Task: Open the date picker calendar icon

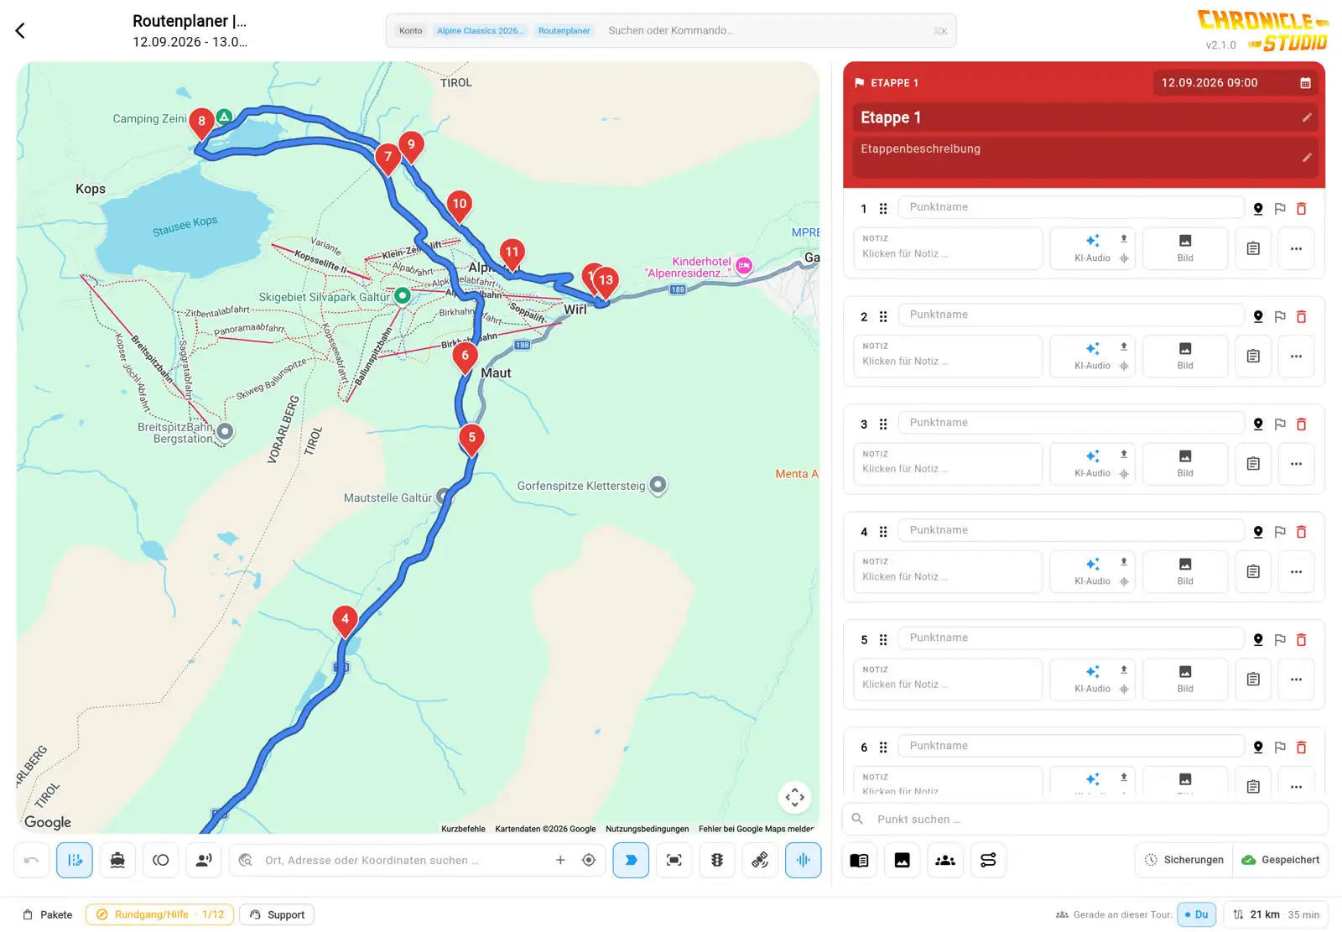Action: 1305,83
